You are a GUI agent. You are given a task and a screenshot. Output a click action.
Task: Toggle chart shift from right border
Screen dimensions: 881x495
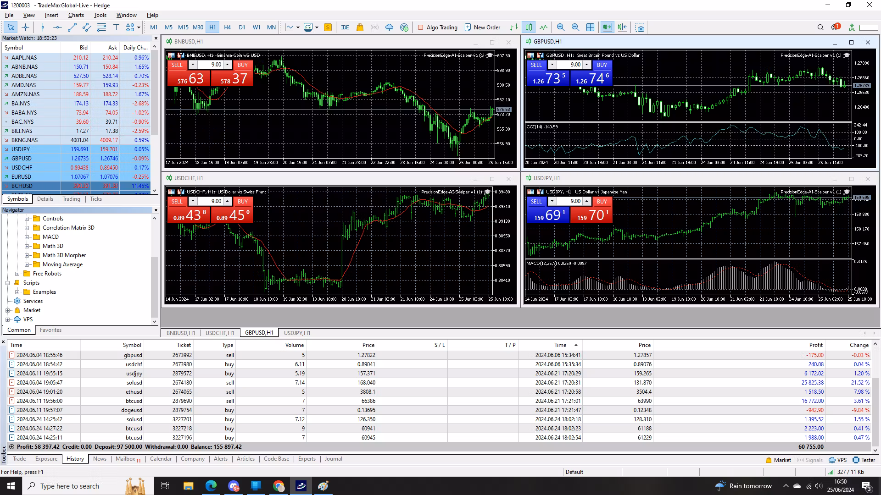(x=622, y=27)
